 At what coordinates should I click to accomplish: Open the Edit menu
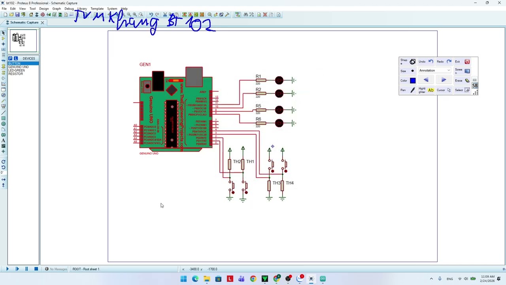click(x=13, y=9)
